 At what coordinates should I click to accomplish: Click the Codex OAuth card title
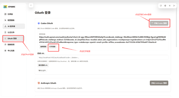(x=47, y=23)
